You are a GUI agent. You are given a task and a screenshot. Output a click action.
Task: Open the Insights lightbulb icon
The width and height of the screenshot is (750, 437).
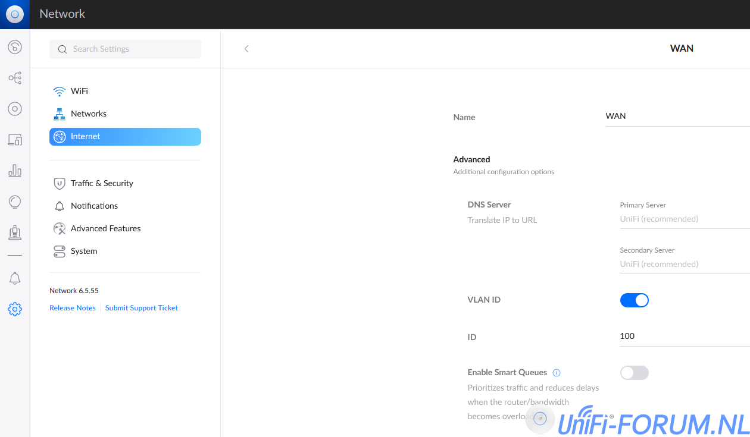pos(15,202)
